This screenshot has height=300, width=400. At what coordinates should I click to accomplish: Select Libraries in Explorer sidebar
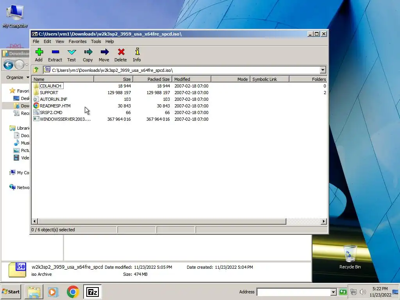[19, 128]
